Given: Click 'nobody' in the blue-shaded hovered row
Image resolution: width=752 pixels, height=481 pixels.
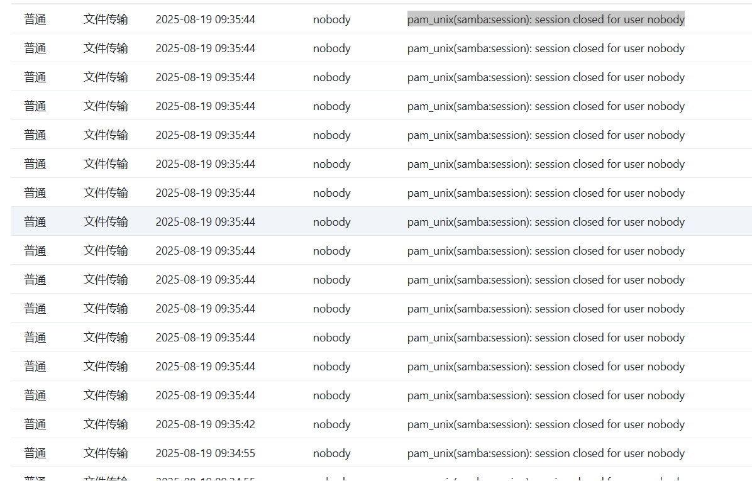Looking at the screenshot, I should pyautogui.click(x=332, y=222).
